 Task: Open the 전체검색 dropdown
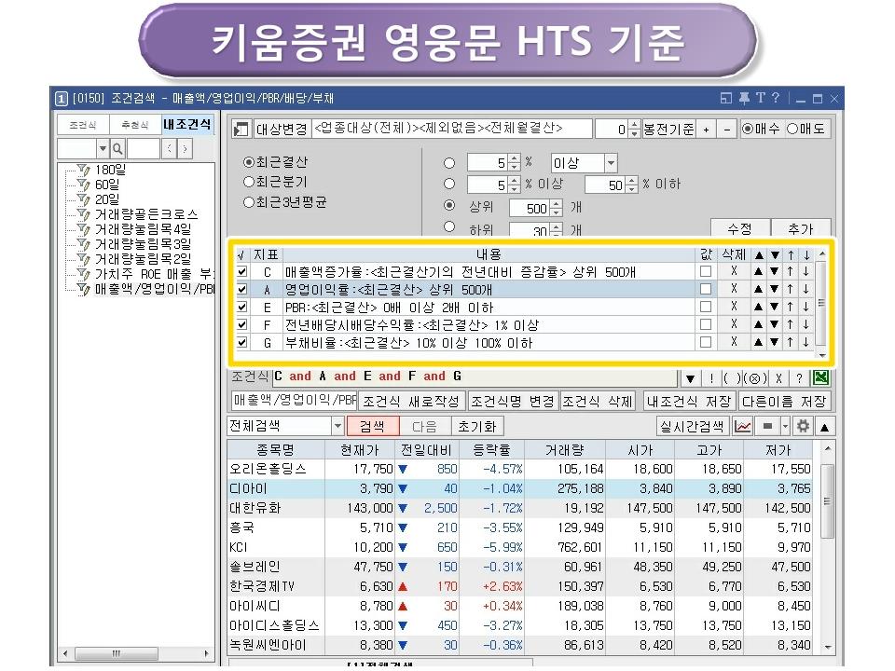pyautogui.click(x=337, y=426)
